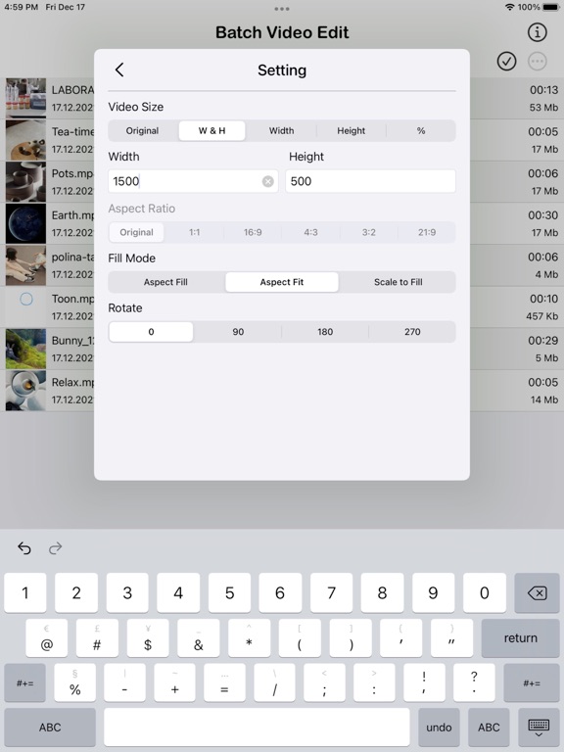564x752 pixels.
Task: Open the info icon in Batch Video Edit
Action: 538,32
